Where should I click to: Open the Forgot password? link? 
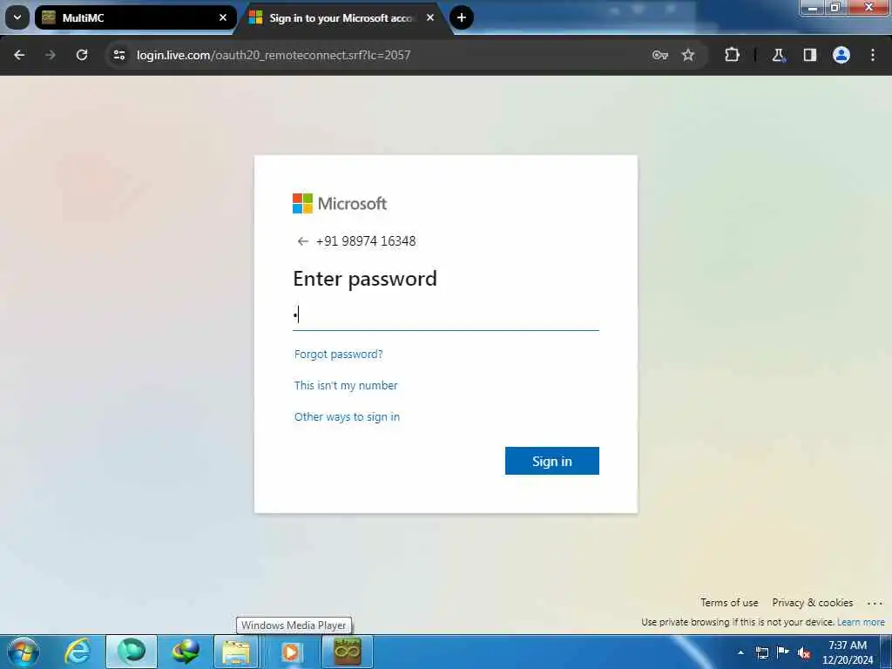coord(339,355)
